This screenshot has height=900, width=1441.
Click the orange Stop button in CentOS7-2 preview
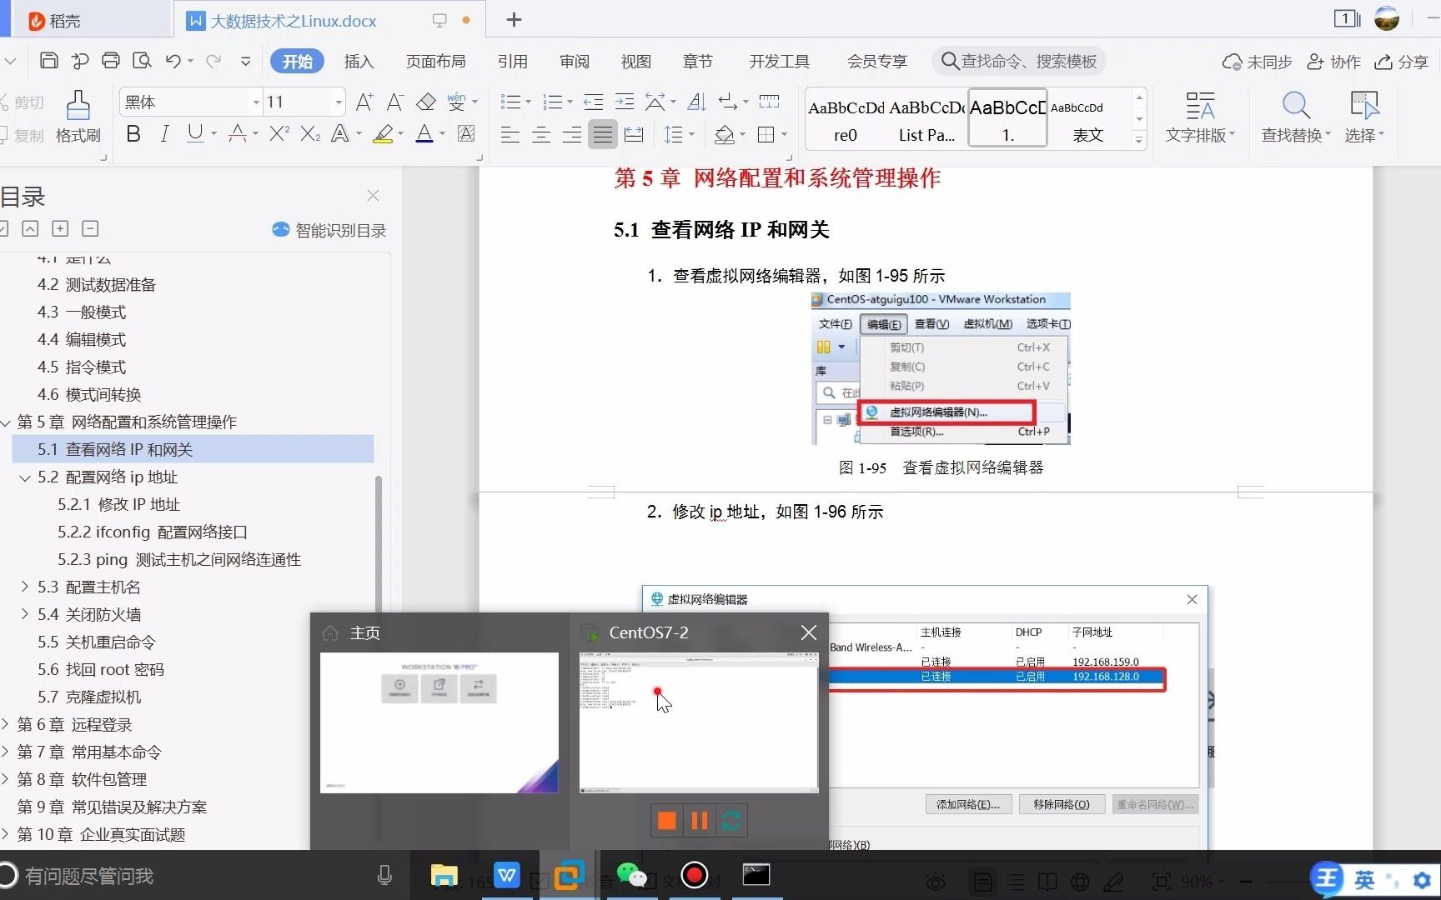pos(666,821)
